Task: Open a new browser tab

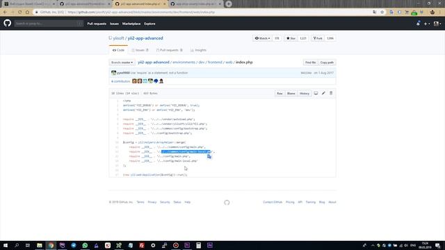Action: 229,3
